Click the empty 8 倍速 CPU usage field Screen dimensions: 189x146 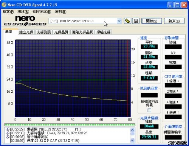point(173,117)
